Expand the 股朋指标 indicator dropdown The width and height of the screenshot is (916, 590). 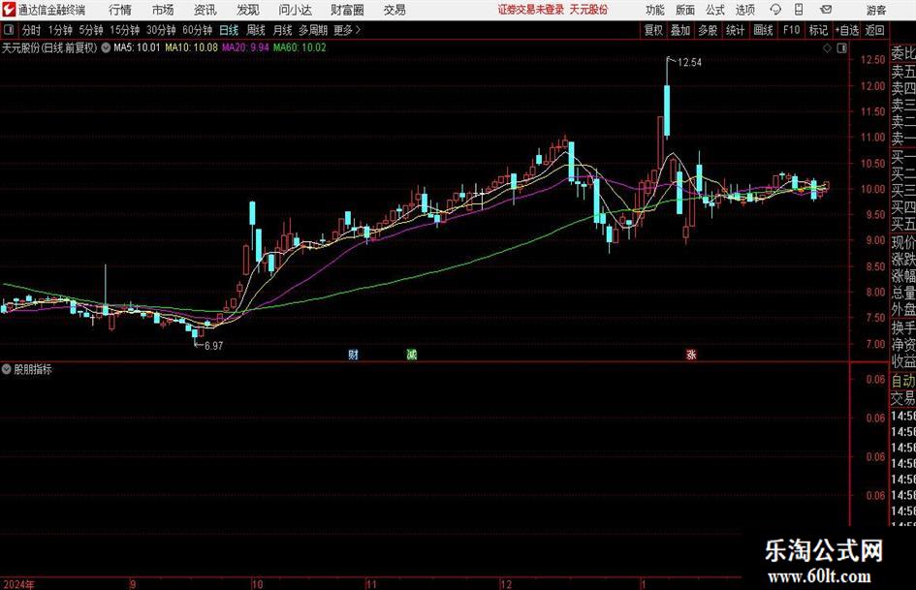tap(7, 369)
